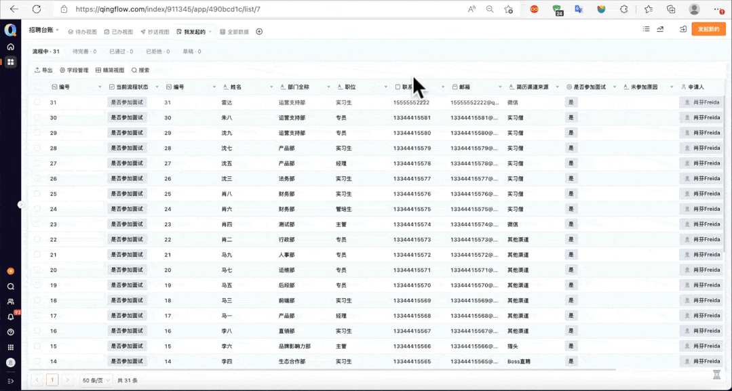Click the read aloud icon in address bar
The height and width of the screenshot is (391, 732).
(471, 9)
